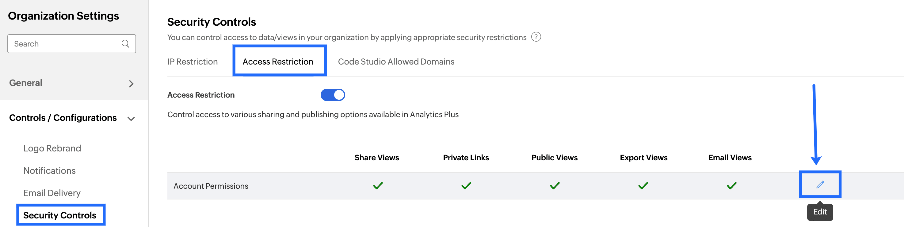Screen dimensions: 916x227
Task: Collapse the Controls / Configurations section
Action: coord(131,118)
